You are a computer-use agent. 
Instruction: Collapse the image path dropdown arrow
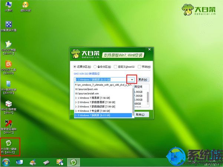(132, 80)
